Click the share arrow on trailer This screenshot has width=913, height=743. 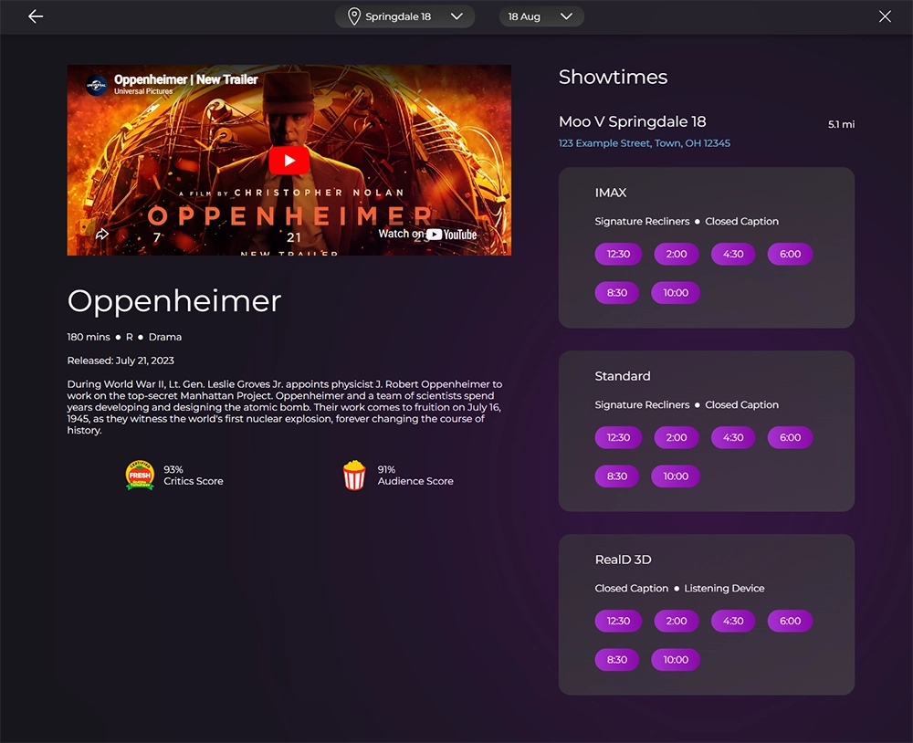[102, 234]
